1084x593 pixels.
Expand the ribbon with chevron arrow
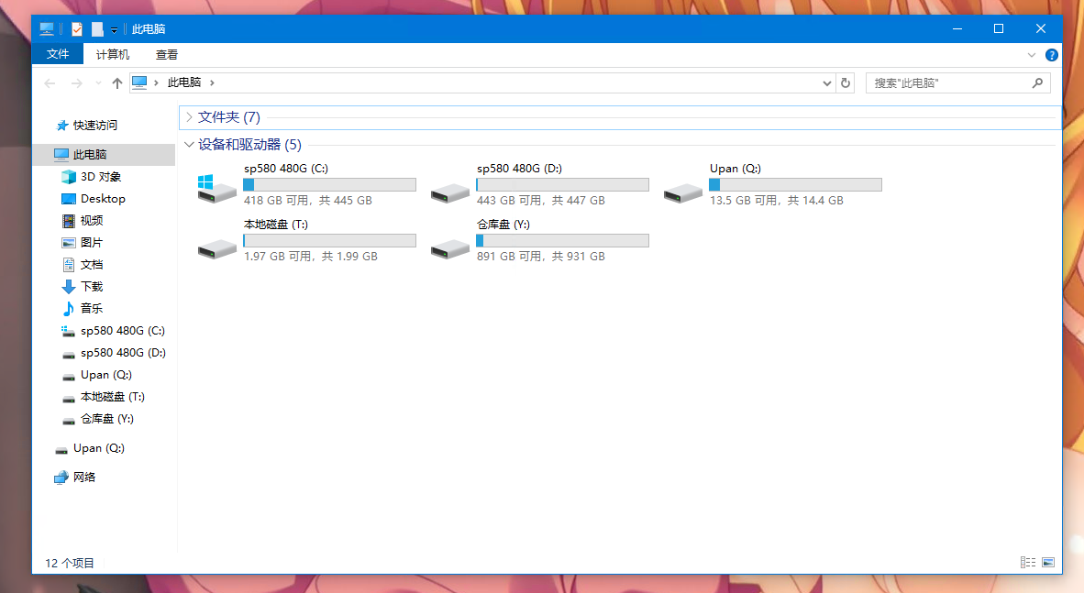coord(1031,55)
